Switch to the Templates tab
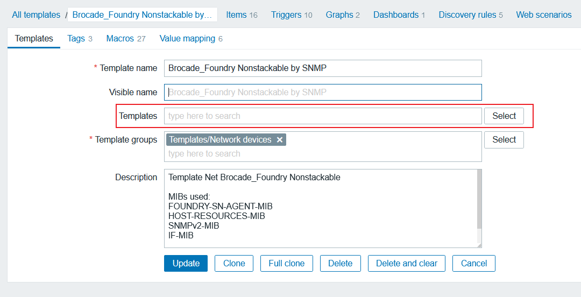Screen dimensions: 581x297 [x=34, y=39]
